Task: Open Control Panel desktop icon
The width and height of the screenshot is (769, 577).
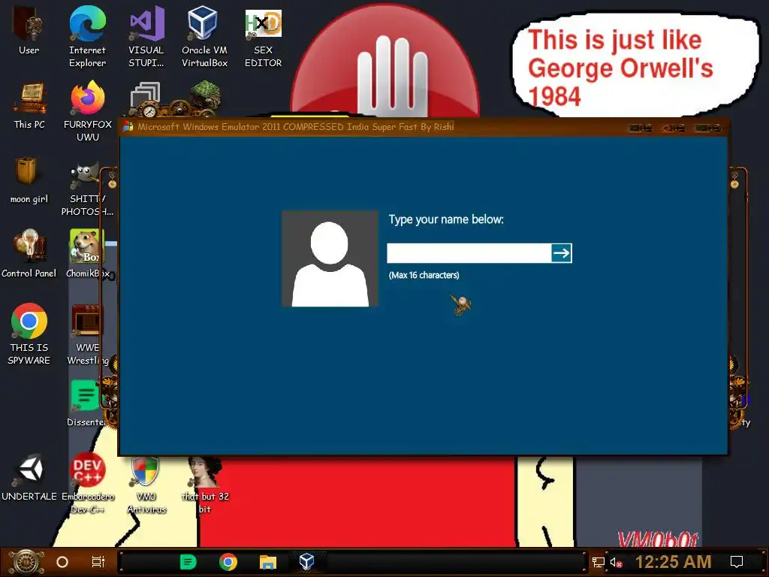Action: [29, 253]
